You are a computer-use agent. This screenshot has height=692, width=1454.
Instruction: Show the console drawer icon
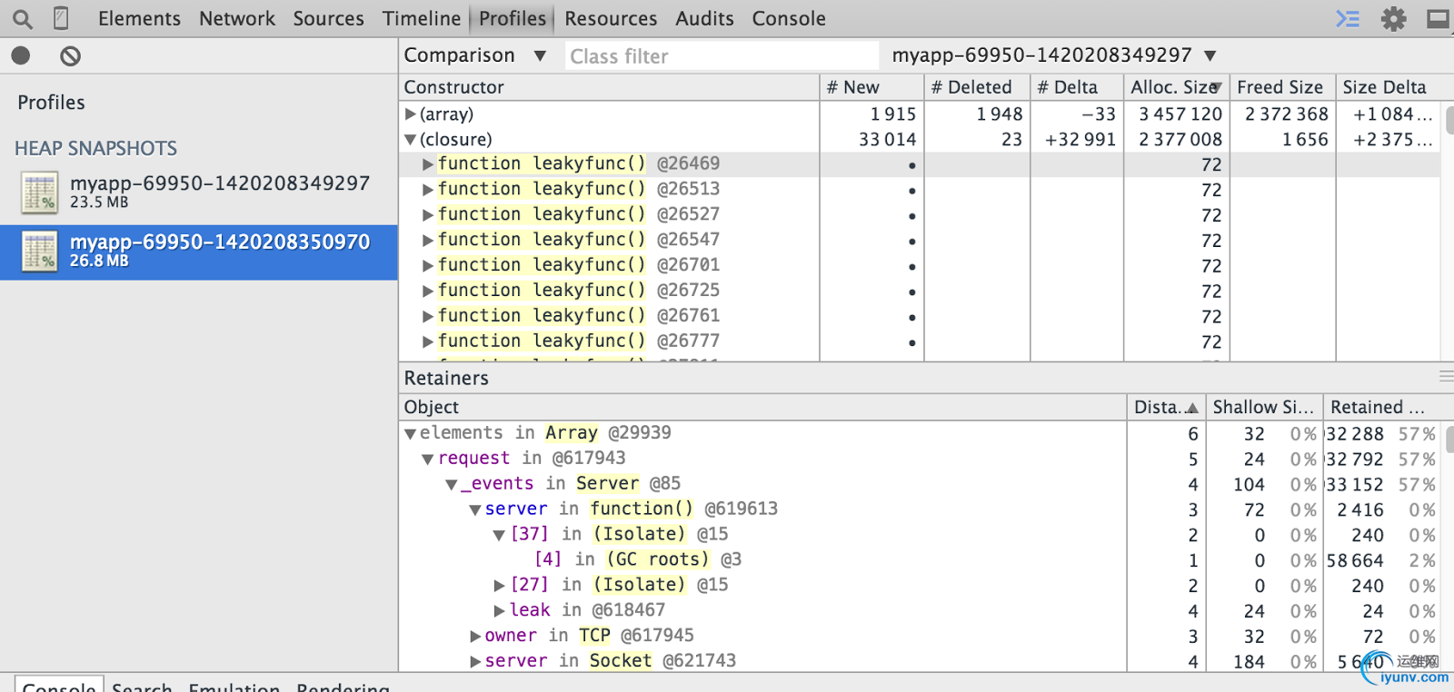[x=1348, y=19]
